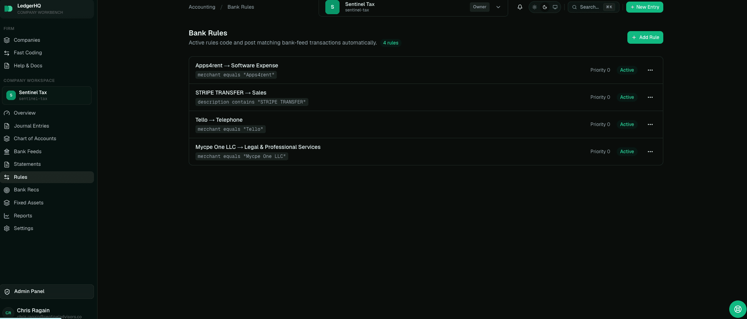Click the Bank Feeds building icon
This screenshot has width=747, height=319.
pos(7,152)
